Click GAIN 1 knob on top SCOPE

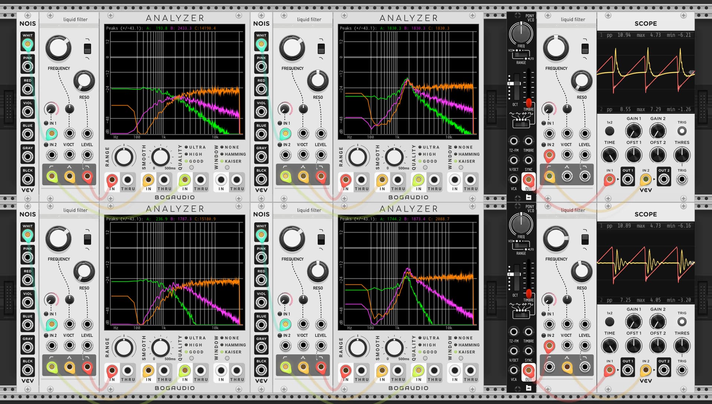click(633, 131)
